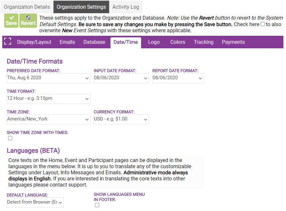Open the Preferred Date Format dropdown

coord(48,78)
